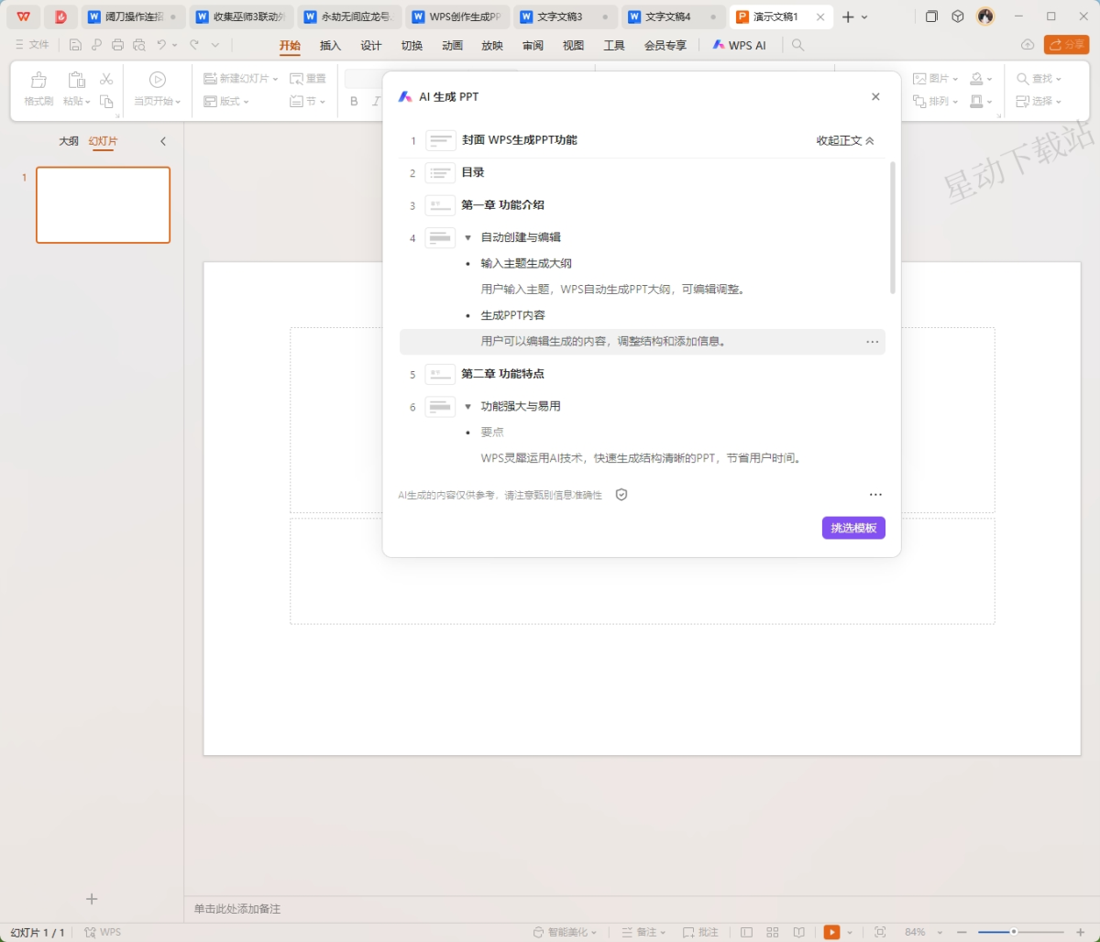Click the window-stack icon left of cube
The height and width of the screenshot is (942, 1100).
[931, 16]
